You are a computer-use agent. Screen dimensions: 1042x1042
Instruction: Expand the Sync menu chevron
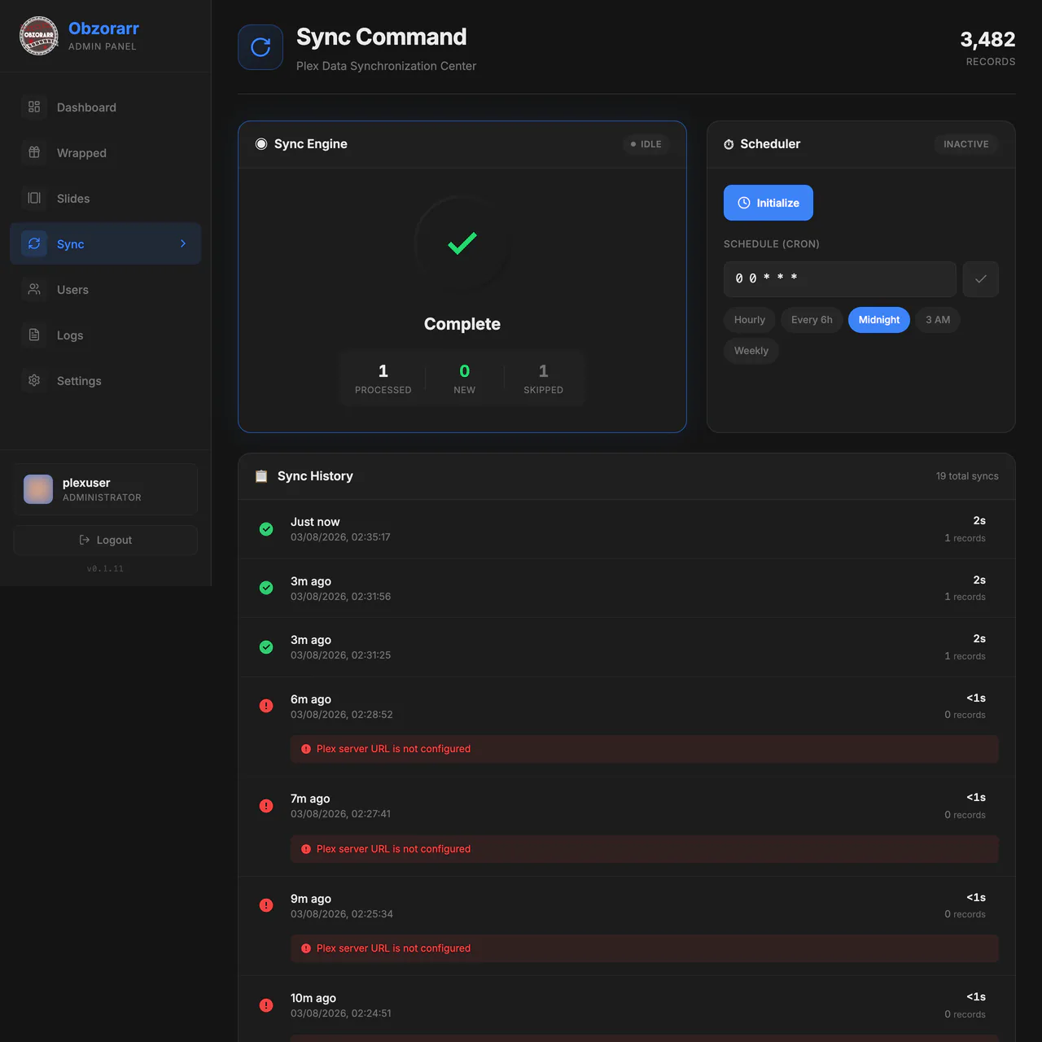coord(183,243)
